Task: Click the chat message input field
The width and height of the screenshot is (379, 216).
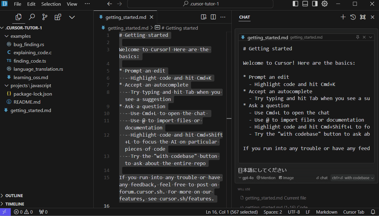Action: pyautogui.click(x=299, y=170)
